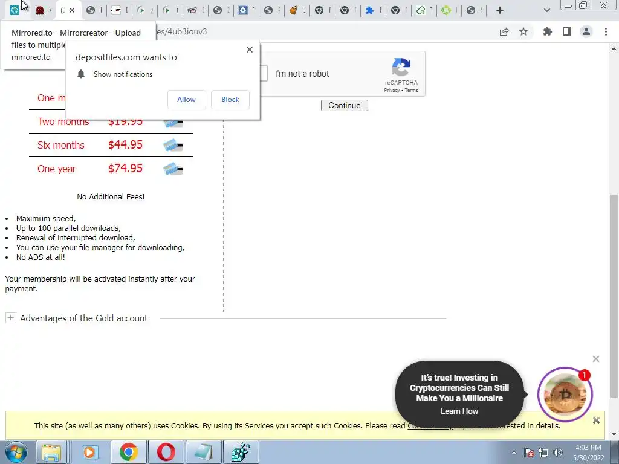Expand the tab search dropdown
619x464 pixels.
(x=546, y=11)
